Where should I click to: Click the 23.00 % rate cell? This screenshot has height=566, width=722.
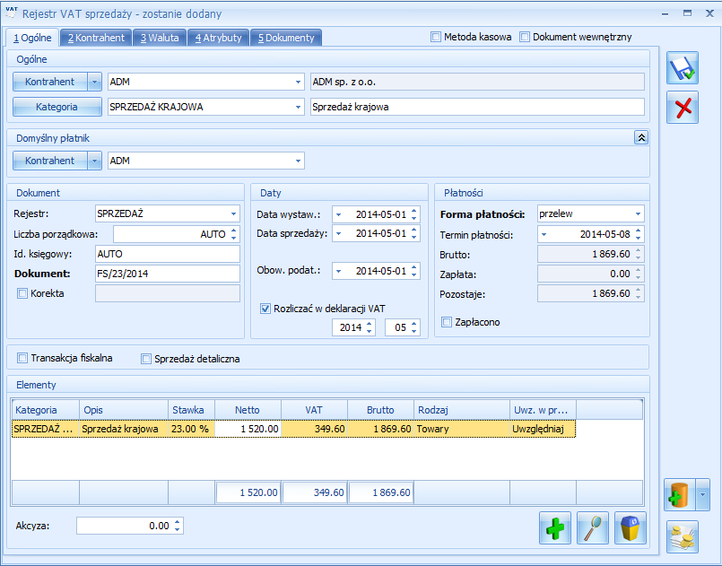point(191,429)
